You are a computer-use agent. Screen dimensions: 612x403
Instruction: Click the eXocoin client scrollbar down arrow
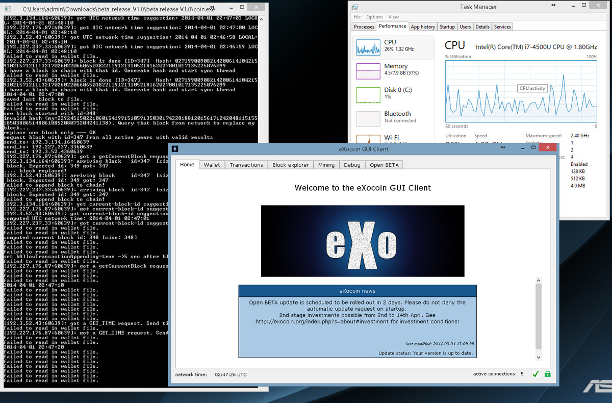pos(539,358)
